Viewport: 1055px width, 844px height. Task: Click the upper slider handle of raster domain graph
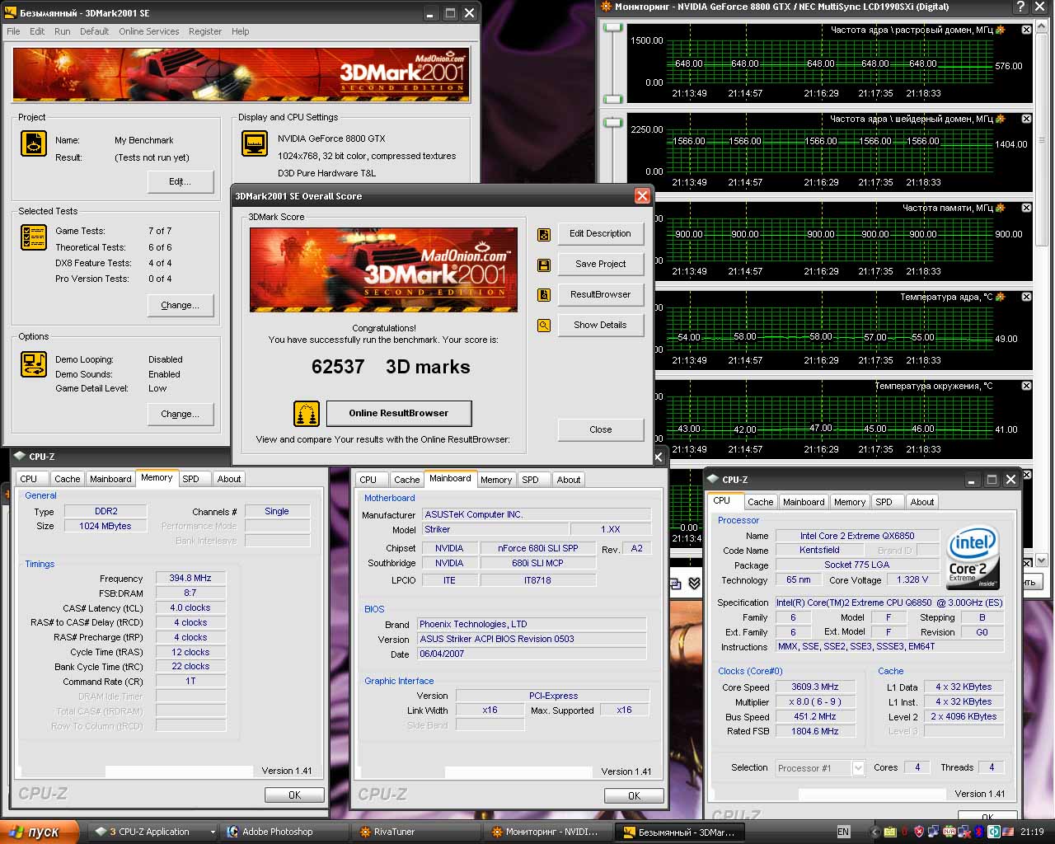[612, 28]
